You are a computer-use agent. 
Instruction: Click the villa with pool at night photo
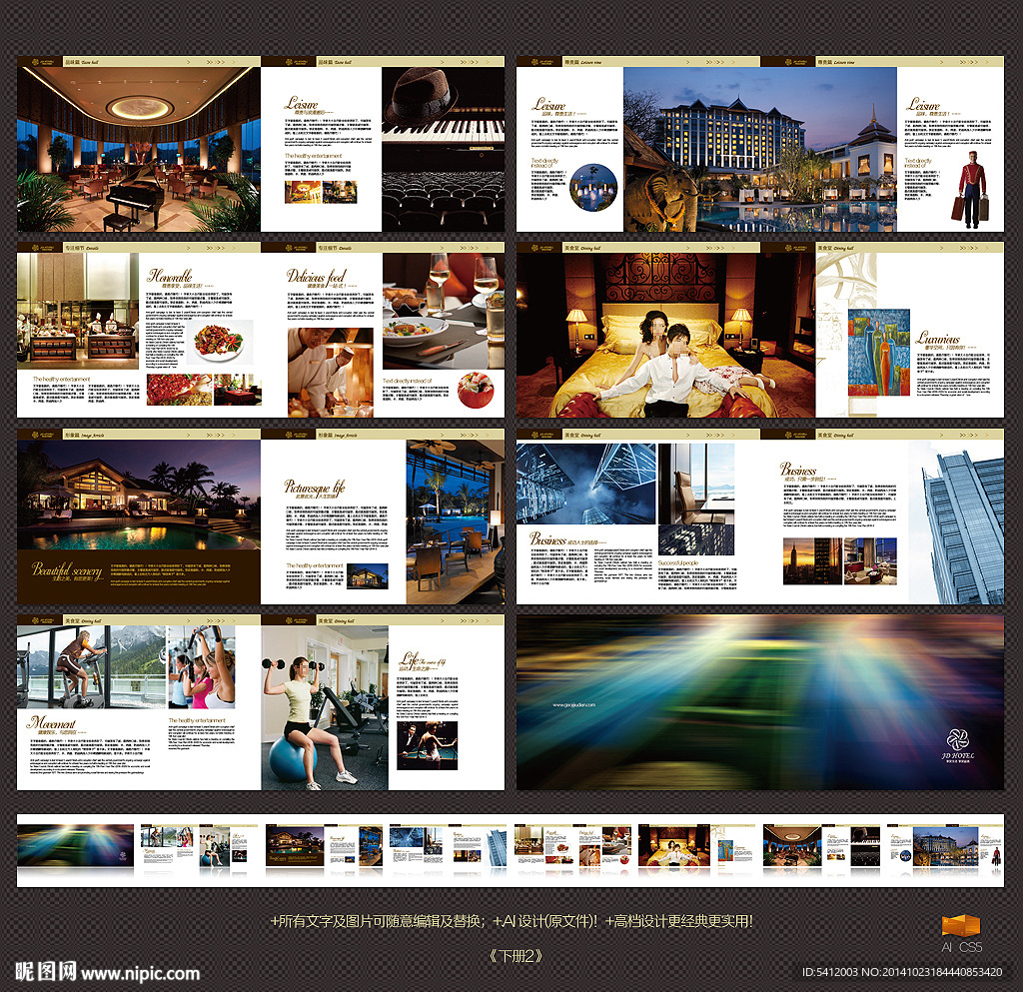[x=139, y=495]
